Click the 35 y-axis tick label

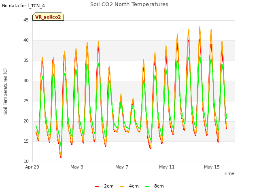tap(26, 61)
